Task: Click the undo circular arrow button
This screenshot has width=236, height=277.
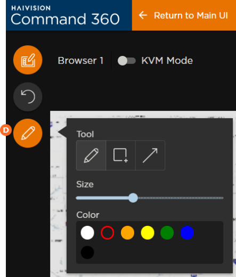Action: point(28,97)
